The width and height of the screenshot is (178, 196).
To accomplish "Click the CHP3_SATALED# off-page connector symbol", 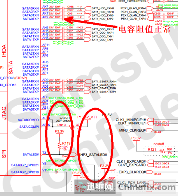I will (74, 155).
